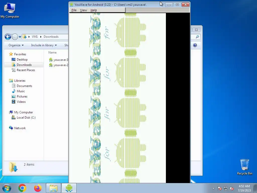The width and height of the screenshot is (257, 193).
Task: Open network status icon in tray
Action: click(x=226, y=188)
